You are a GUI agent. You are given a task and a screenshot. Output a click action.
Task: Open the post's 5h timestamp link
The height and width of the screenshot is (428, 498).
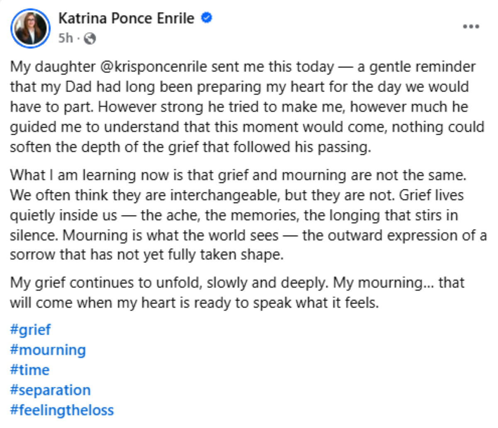point(65,38)
